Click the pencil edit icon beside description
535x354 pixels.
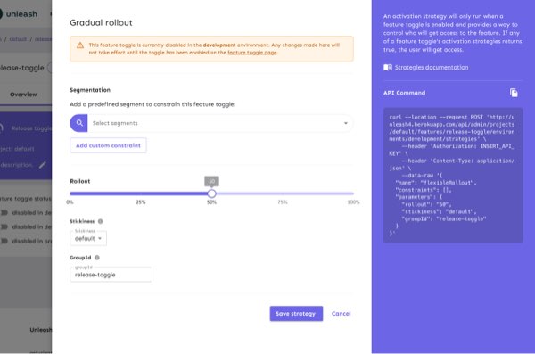[42, 165]
